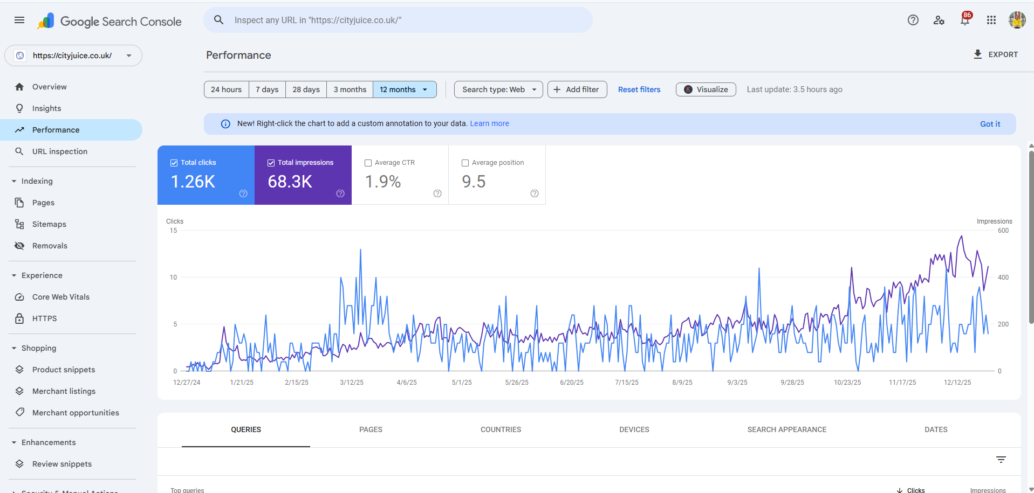Open the notifications bell icon

(x=965, y=20)
